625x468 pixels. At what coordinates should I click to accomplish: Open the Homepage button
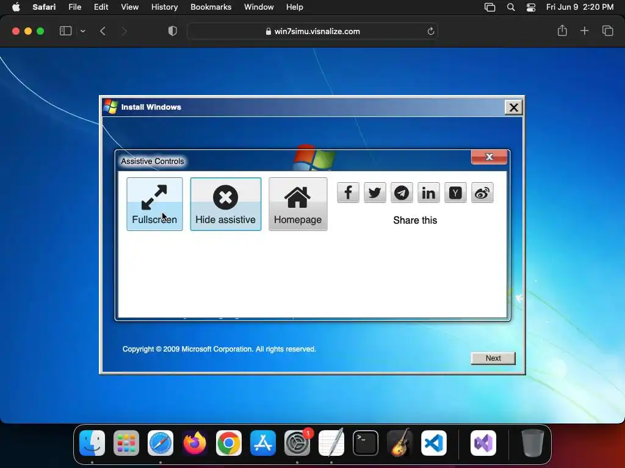click(x=298, y=204)
